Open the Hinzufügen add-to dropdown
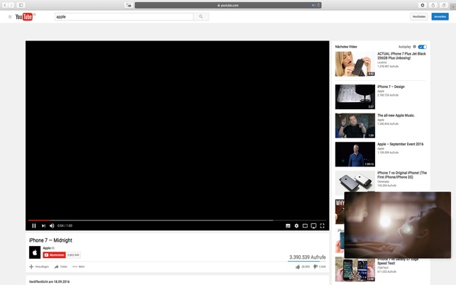Viewport: 456px width, 285px height. click(x=39, y=267)
